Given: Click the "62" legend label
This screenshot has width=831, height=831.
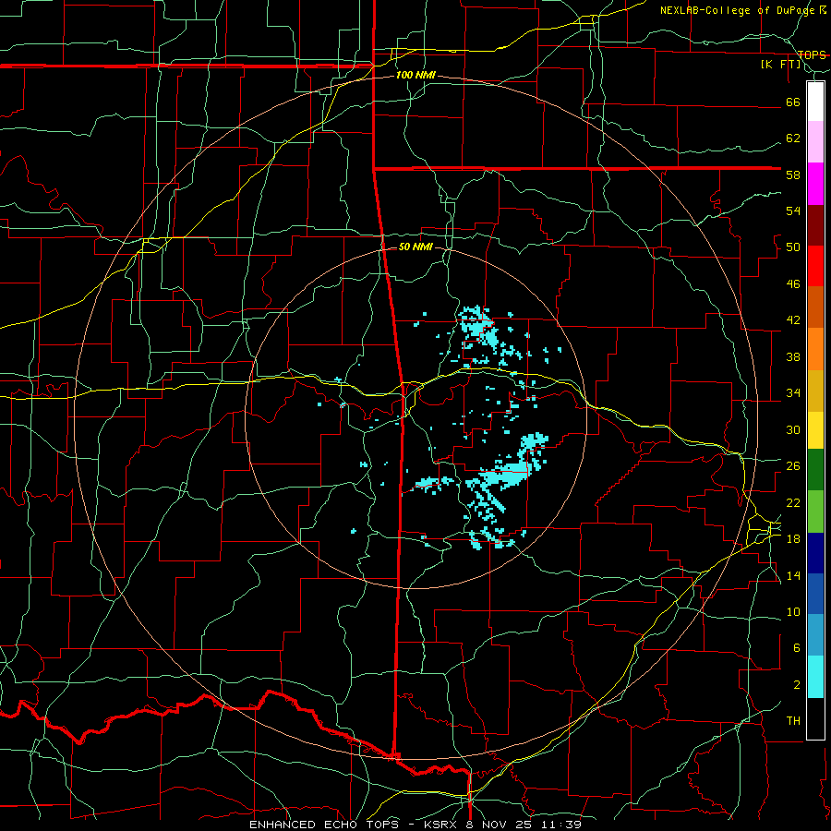Looking at the screenshot, I should pyautogui.click(x=793, y=138).
